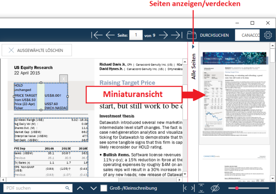
Task: Click the US Equity Research title
Action: pyautogui.click(x=33, y=68)
